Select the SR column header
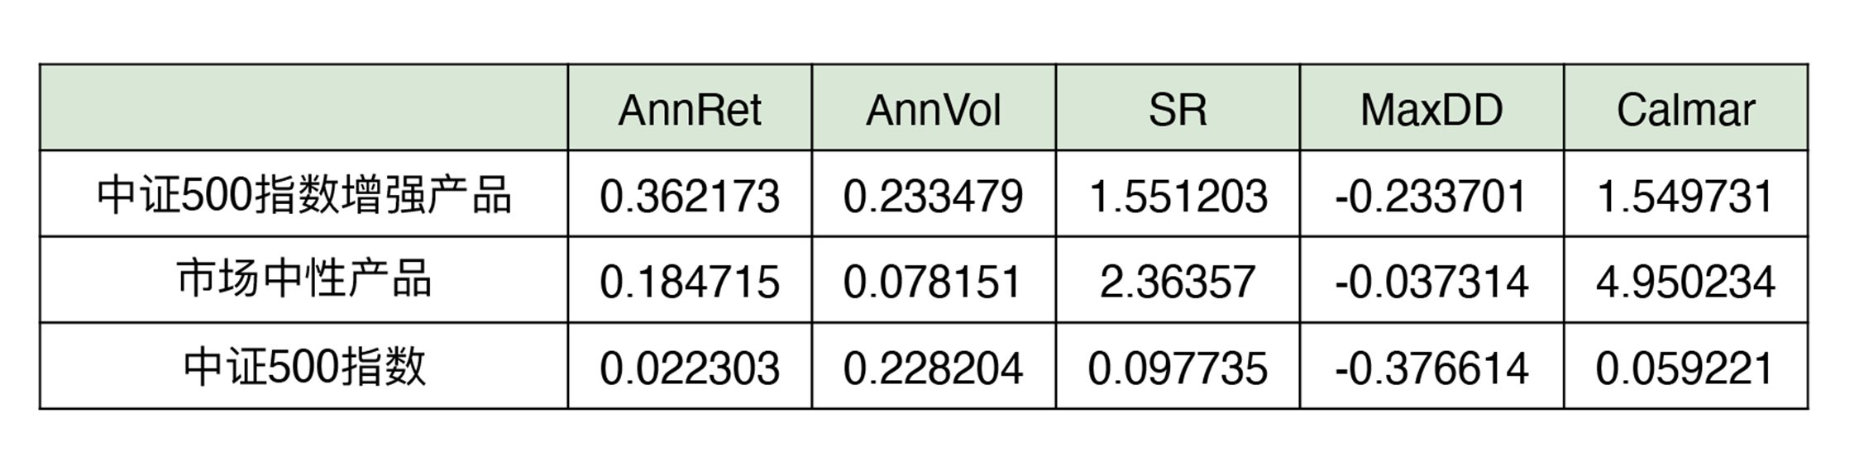 (1178, 110)
